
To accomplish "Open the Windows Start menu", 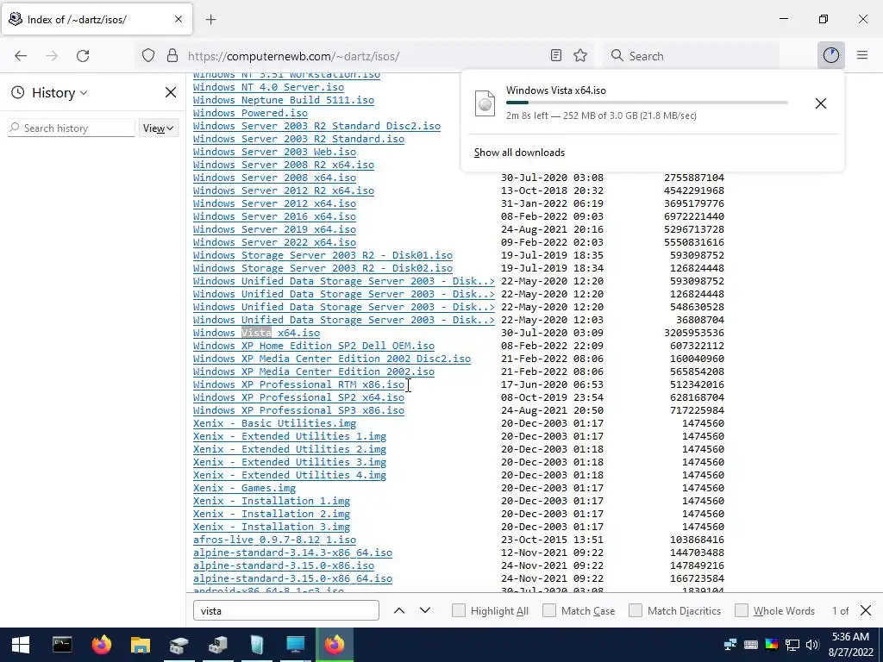I will (21, 645).
